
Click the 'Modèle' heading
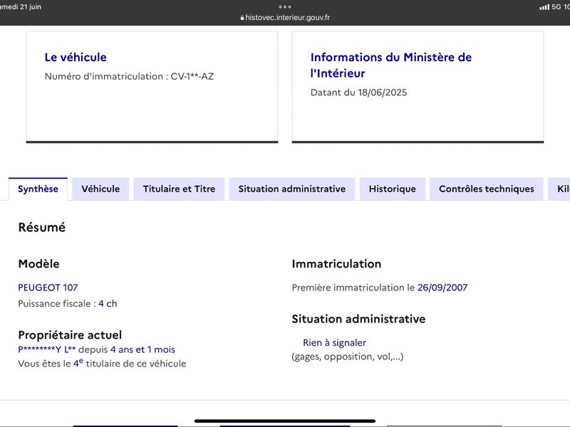tap(38, 263)
